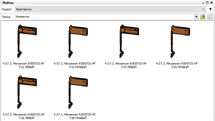Click the magnifier search icon
This screenshot has height=121, width=215.
point(210,17)
